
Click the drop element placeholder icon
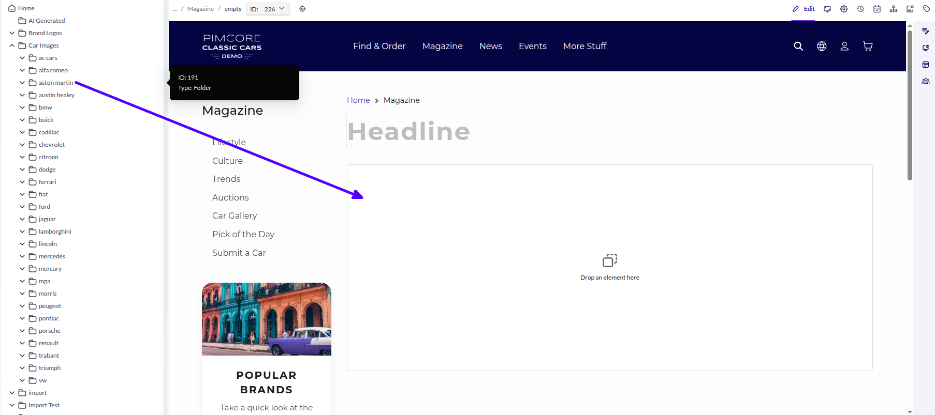coord(610,260)
